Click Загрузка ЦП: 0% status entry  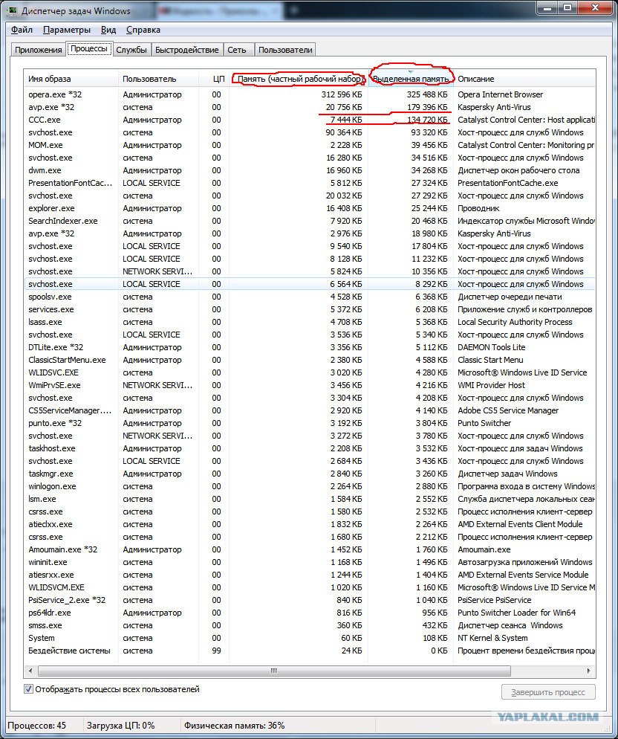[x=120, y=726]
